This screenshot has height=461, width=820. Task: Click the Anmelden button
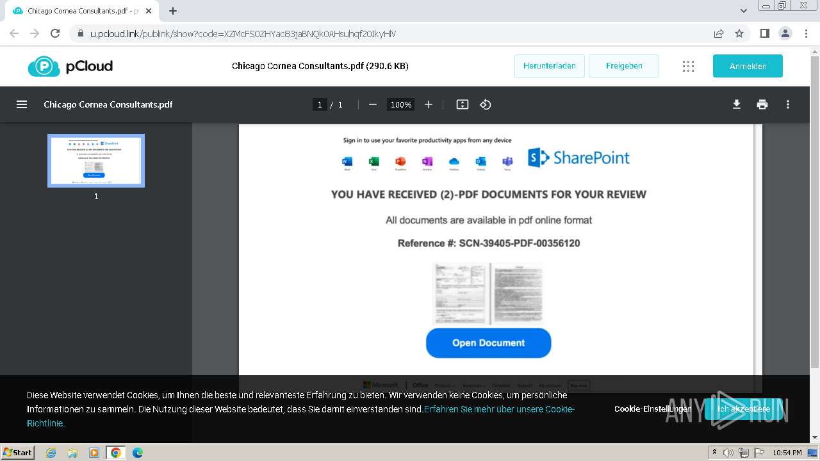(748, 66)
